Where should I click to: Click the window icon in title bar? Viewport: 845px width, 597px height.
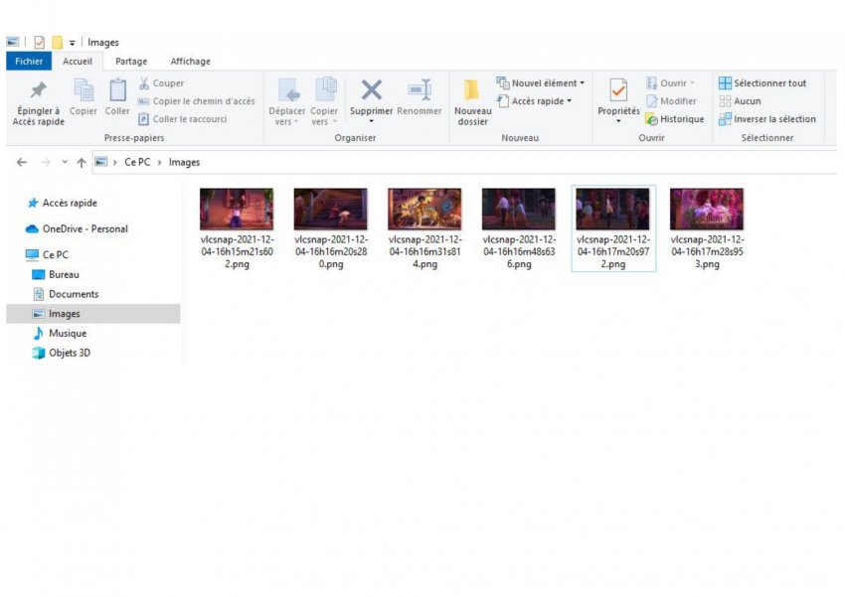point(12,42)
